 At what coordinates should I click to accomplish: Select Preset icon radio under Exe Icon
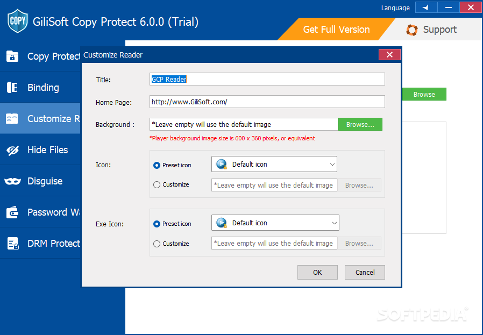pos(157,224)
